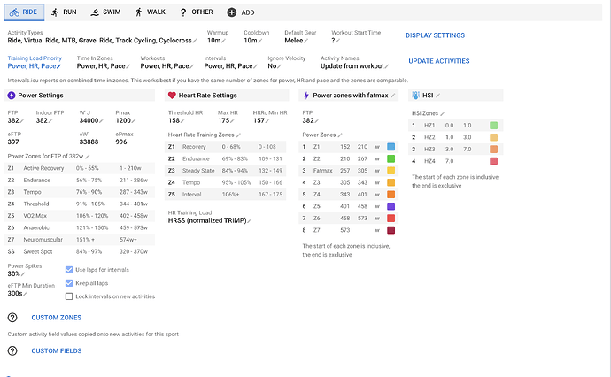Click eFTP value 397
Screen dimensions: 611x377
(13, 142)
